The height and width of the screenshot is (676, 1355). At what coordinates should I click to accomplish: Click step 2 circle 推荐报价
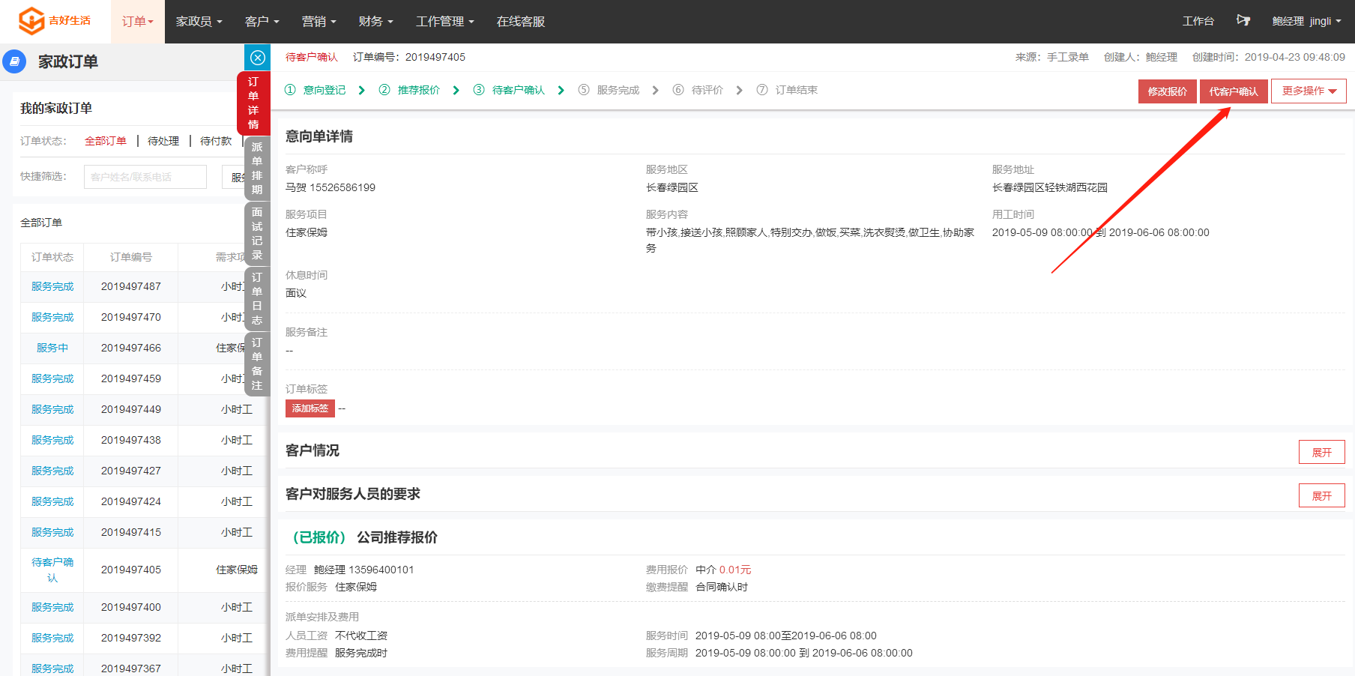tap(384, 90)
